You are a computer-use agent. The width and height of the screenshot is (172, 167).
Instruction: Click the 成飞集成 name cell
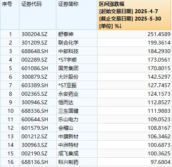pos(68,153)
